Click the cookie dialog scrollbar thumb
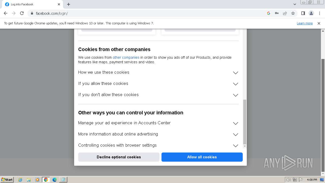325x183 pixels. [x=245, y=122]
